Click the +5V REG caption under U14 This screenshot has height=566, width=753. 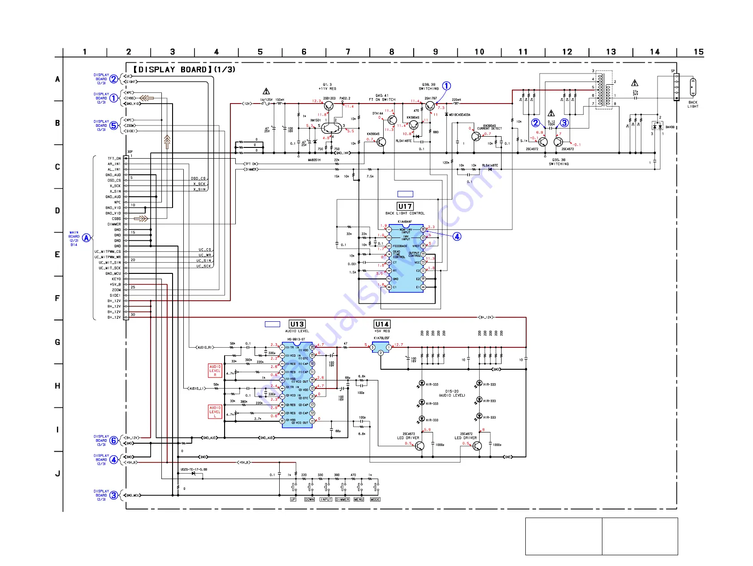(382, 331)
